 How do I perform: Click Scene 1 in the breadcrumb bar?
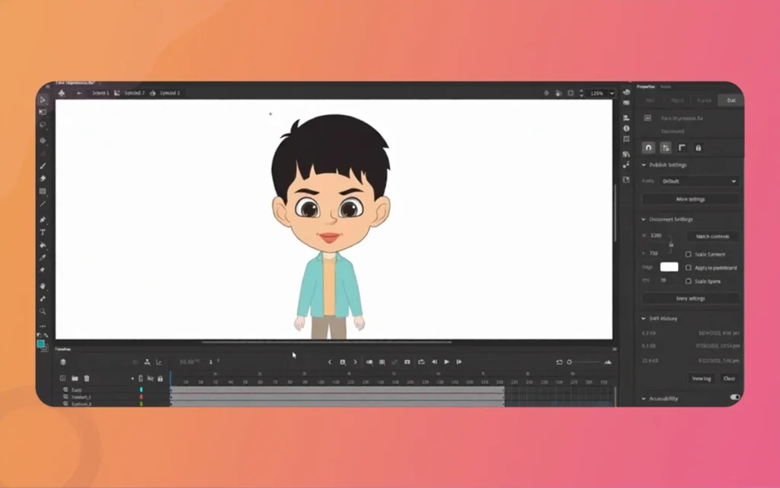point(100,93)
